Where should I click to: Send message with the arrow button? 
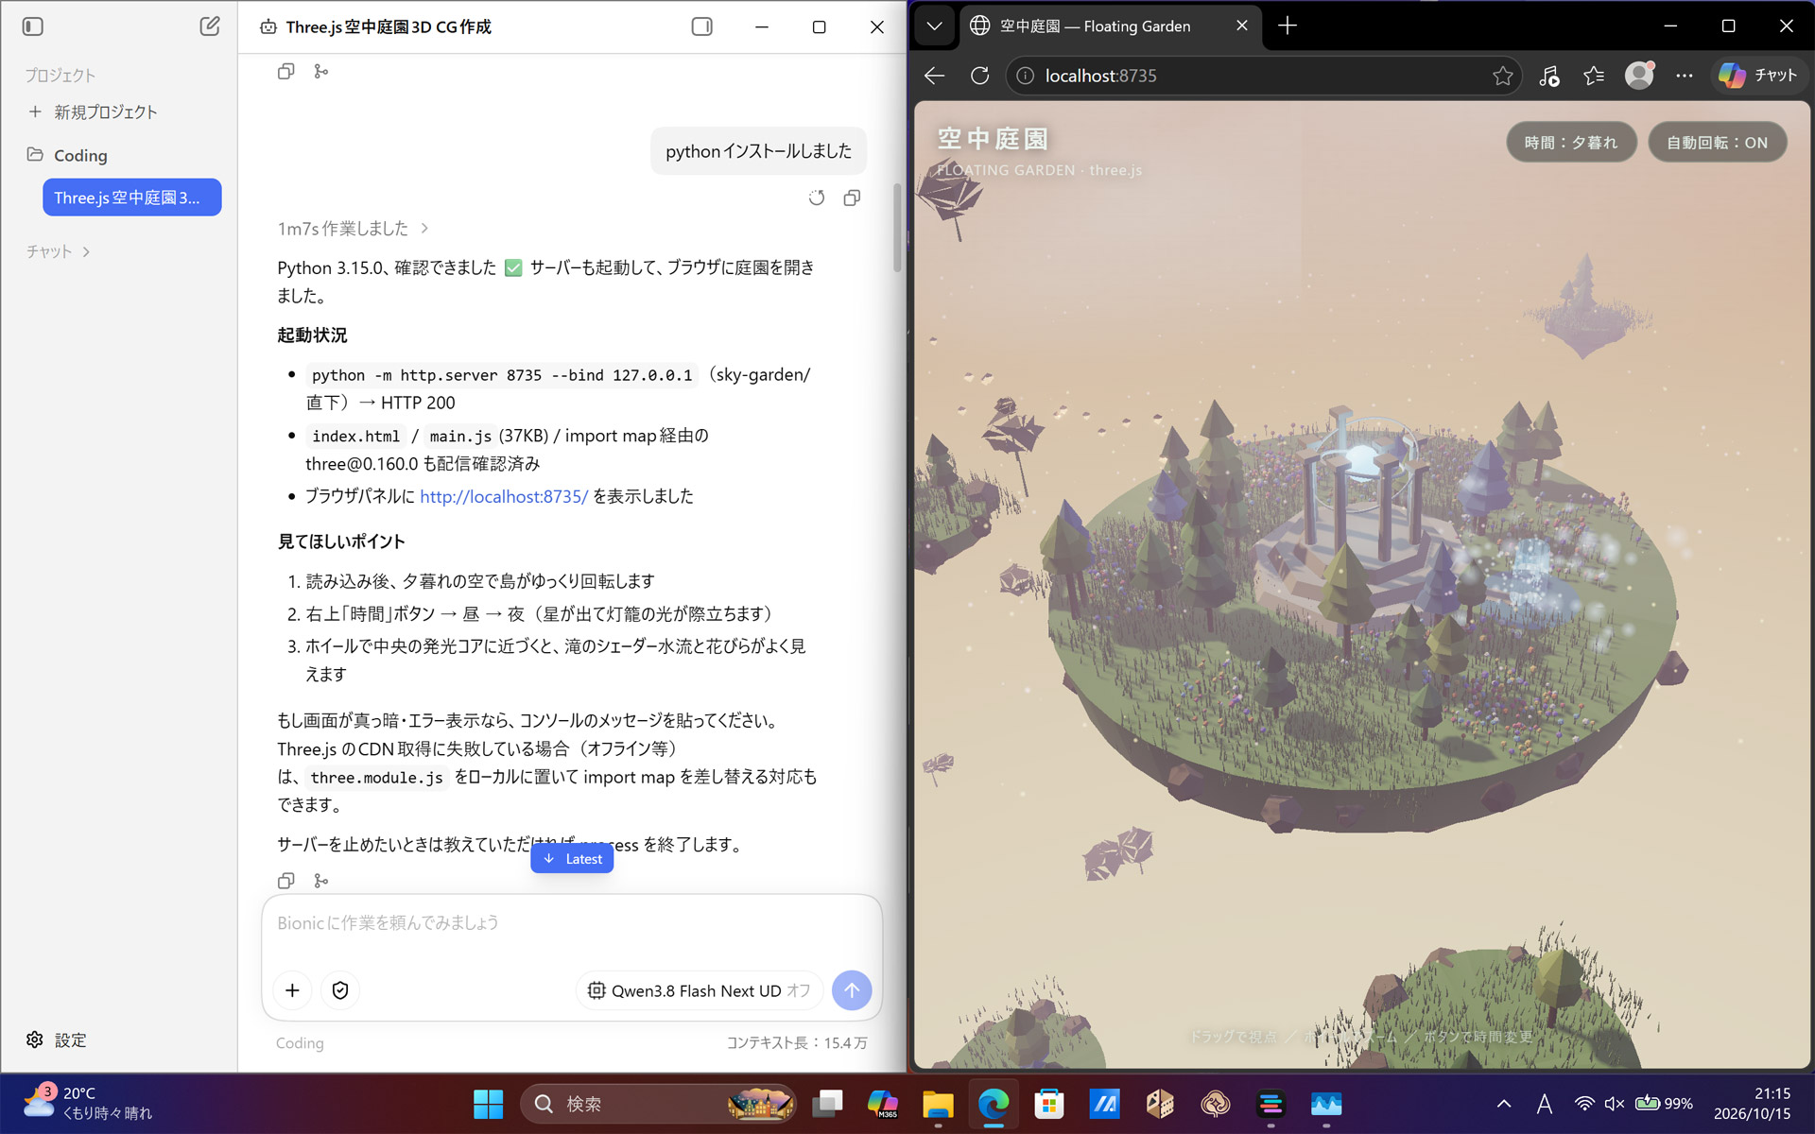[x=852, y=990]
